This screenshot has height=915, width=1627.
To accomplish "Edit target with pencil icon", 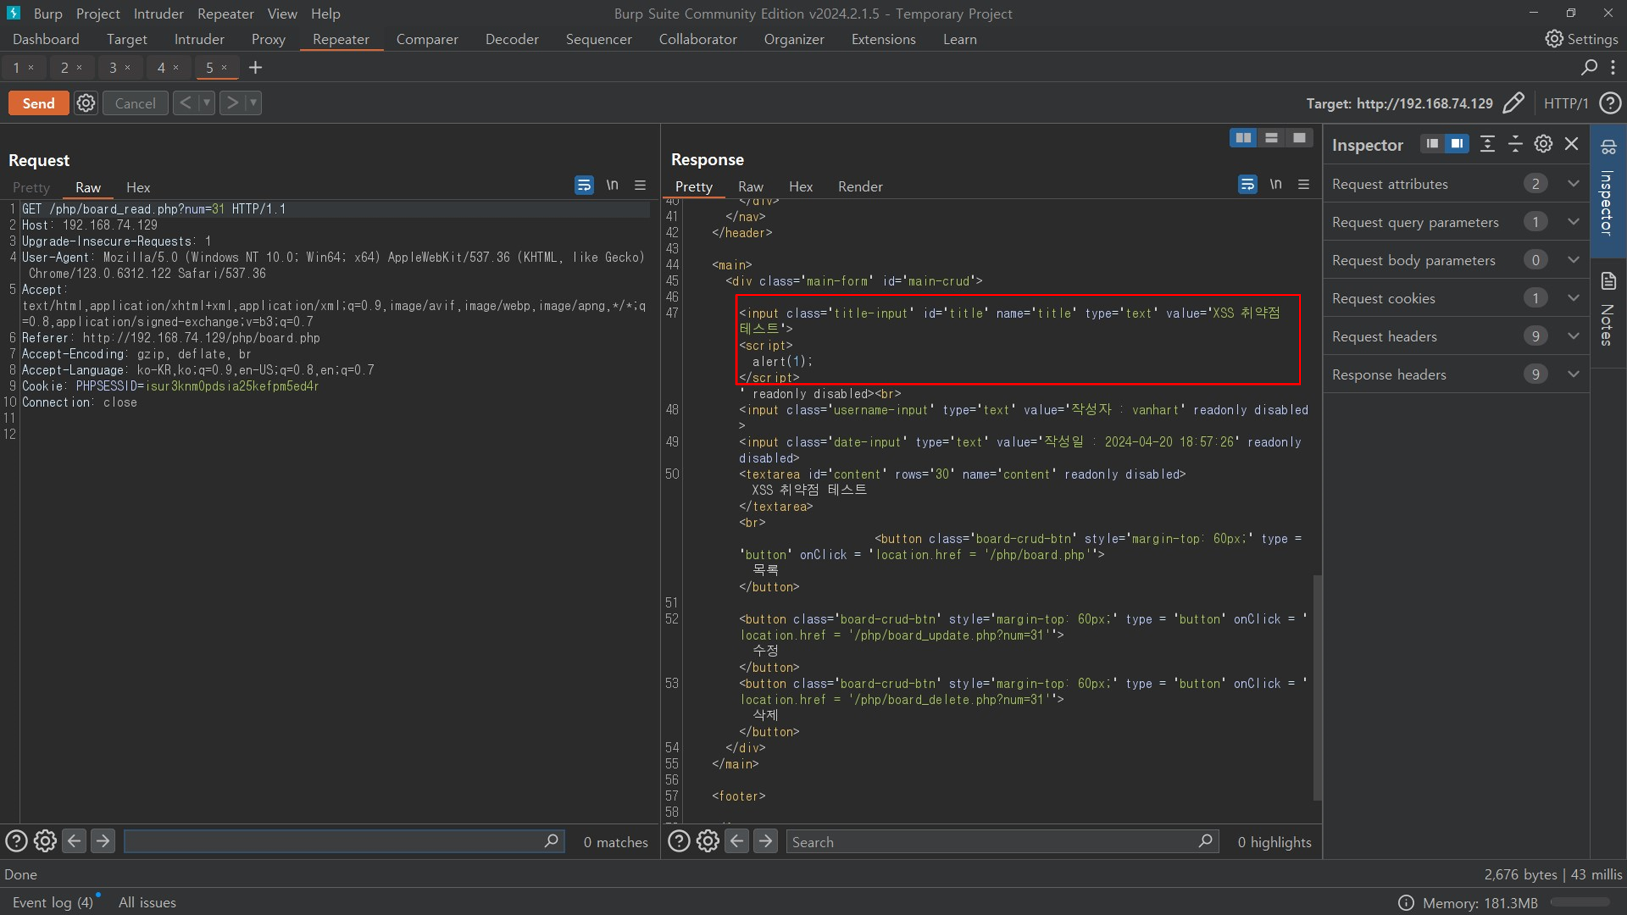I will coord(1513,103).
